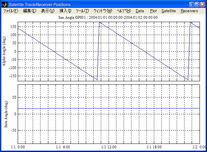
Task: Open the 挿入(I) menu
Action: (65, 11)
